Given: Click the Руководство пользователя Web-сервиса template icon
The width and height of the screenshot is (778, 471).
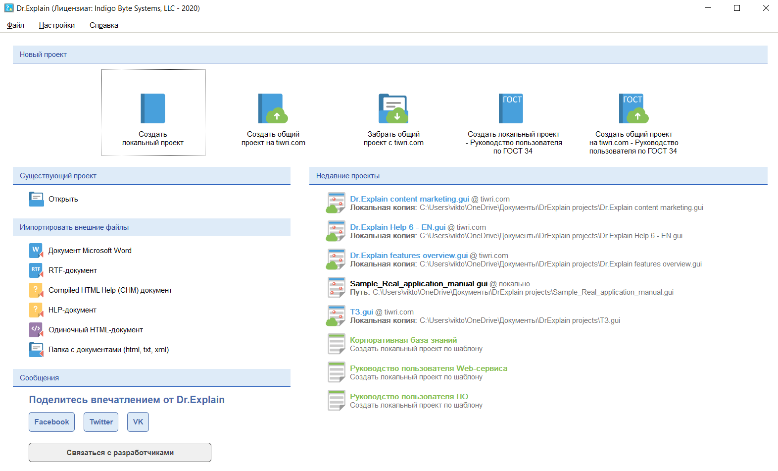Looking at the screenshot, I should (x=337, y=372).
